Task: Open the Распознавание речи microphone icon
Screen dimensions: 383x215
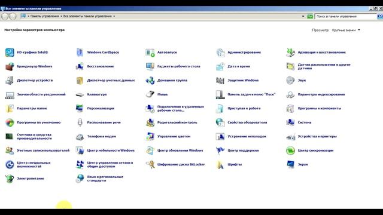Action: click(x=80, y=122)
